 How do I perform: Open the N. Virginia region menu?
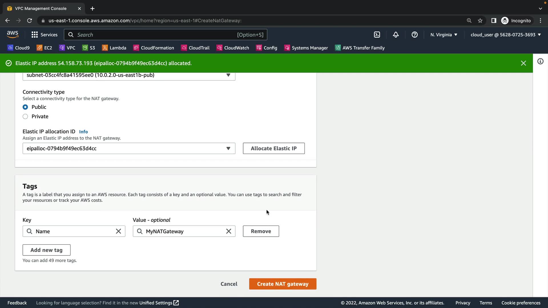coord(444,35)
